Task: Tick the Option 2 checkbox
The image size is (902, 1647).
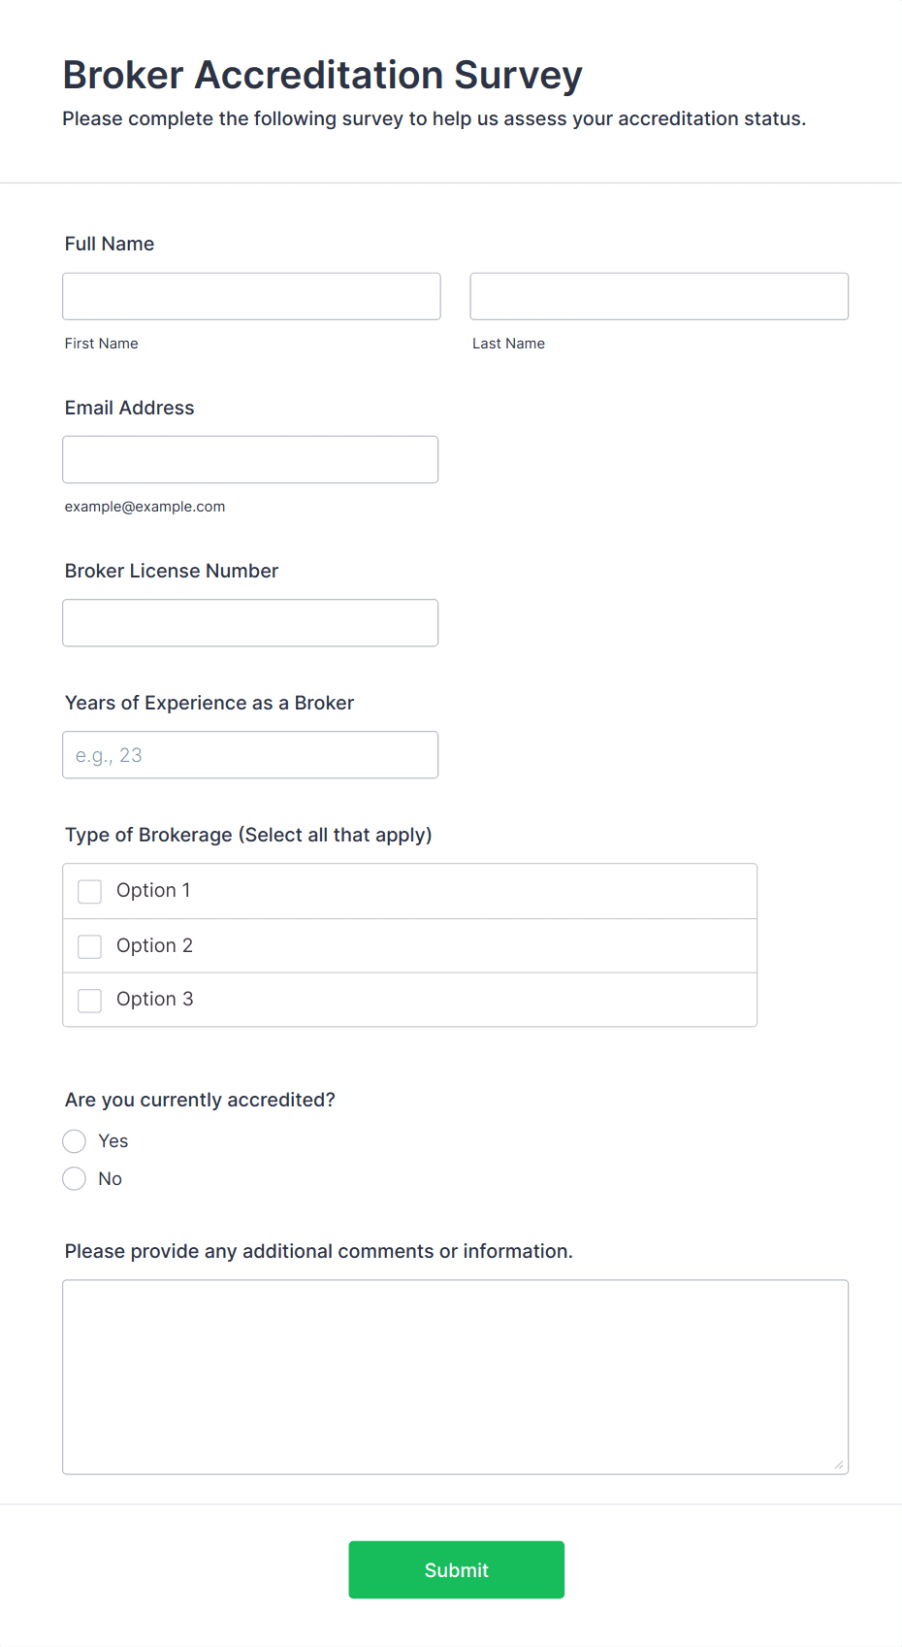Action: (90, 946)
